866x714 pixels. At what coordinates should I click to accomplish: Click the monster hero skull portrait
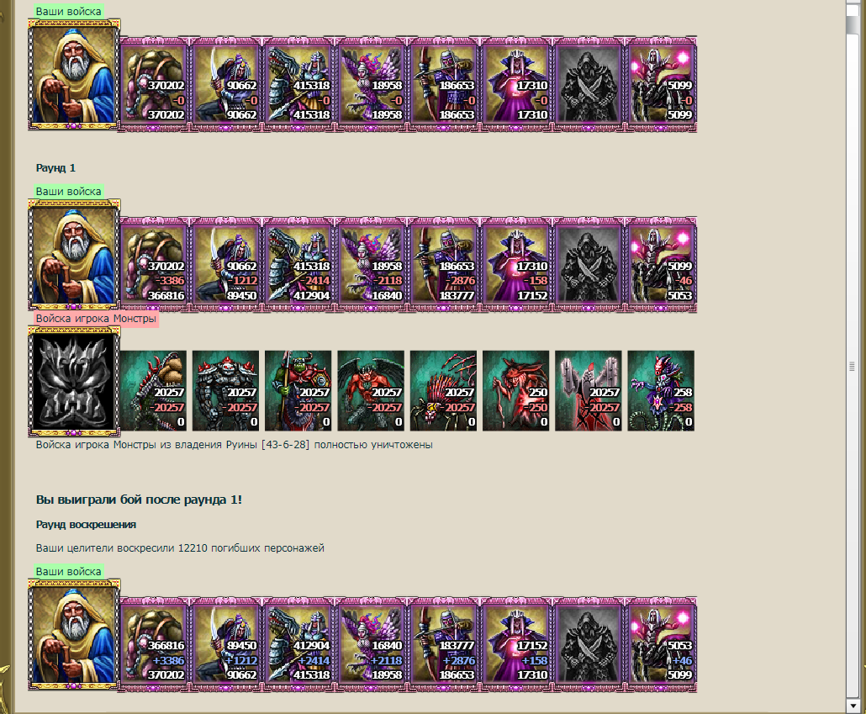point(74,382)
